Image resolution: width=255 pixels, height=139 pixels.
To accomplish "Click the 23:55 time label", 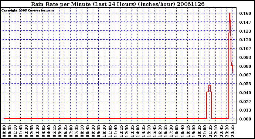I will point(232,131).
